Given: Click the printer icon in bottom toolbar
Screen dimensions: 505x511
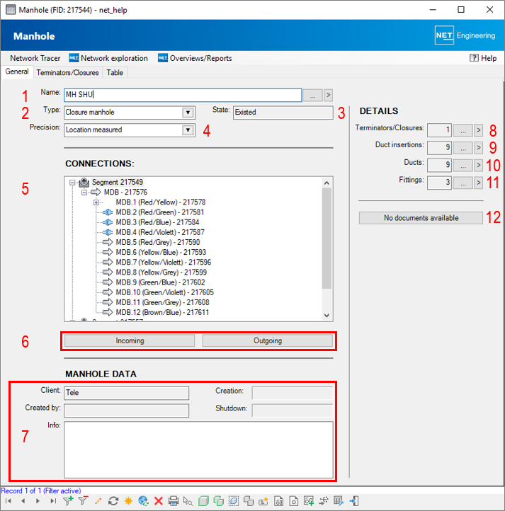Looking at the screenshot, I should (174, 501).
